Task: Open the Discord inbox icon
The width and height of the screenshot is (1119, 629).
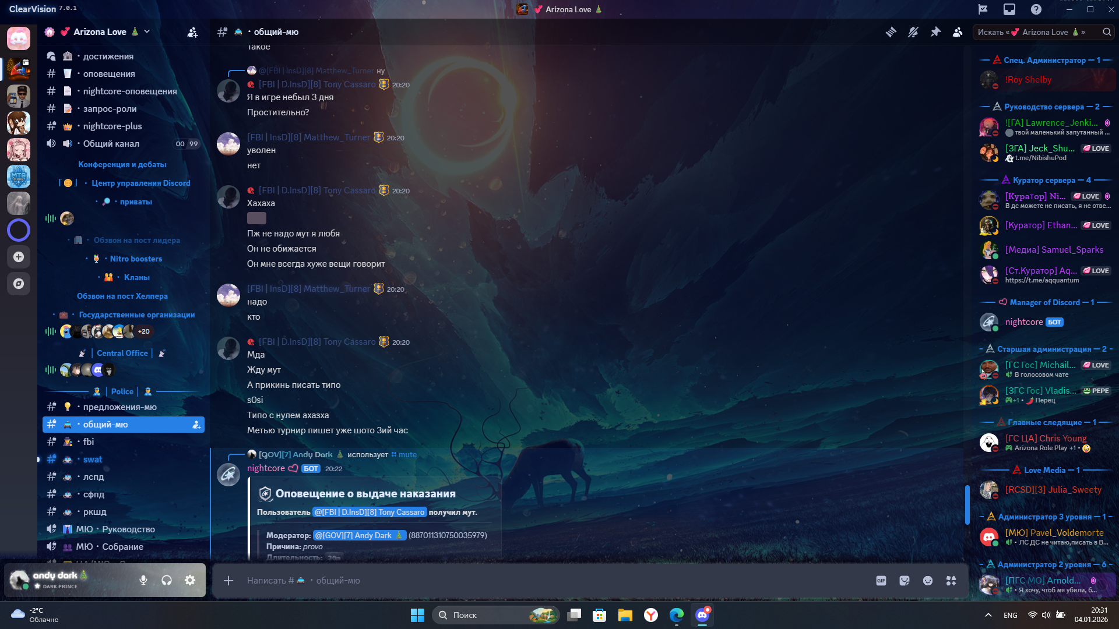Action: (1009, 9)
